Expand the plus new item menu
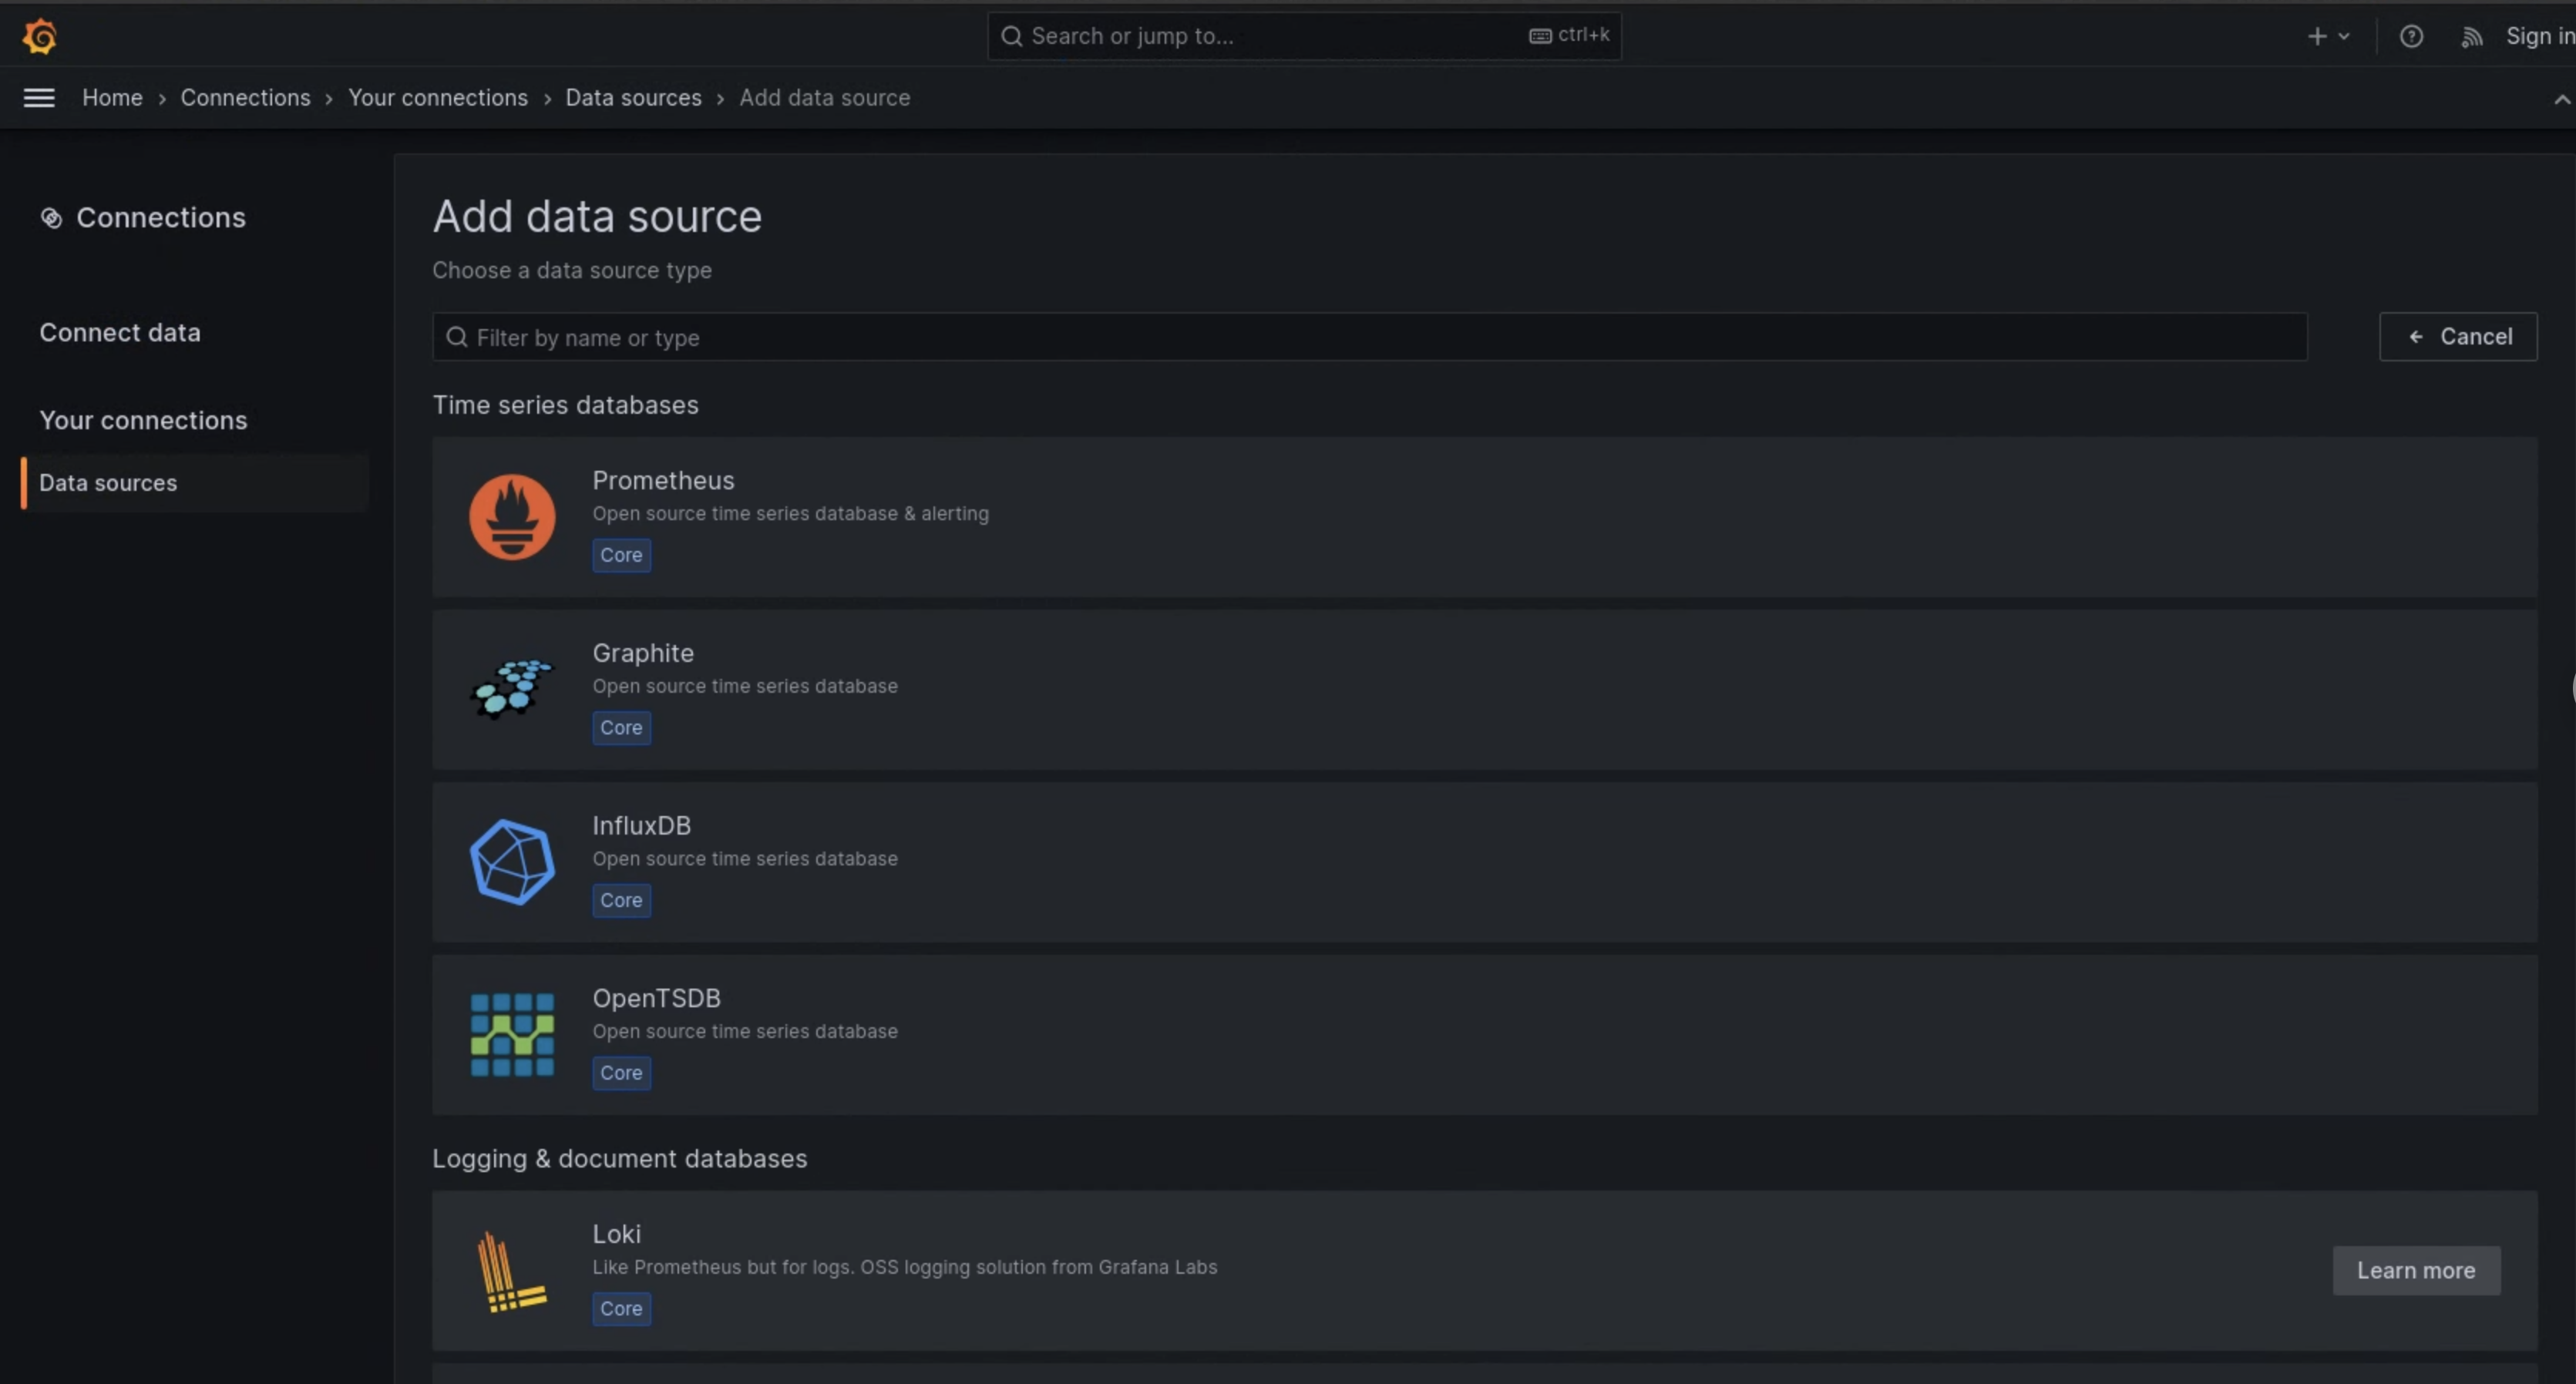This screenshot has height=1384, width=2576. tap(2325, 34)
